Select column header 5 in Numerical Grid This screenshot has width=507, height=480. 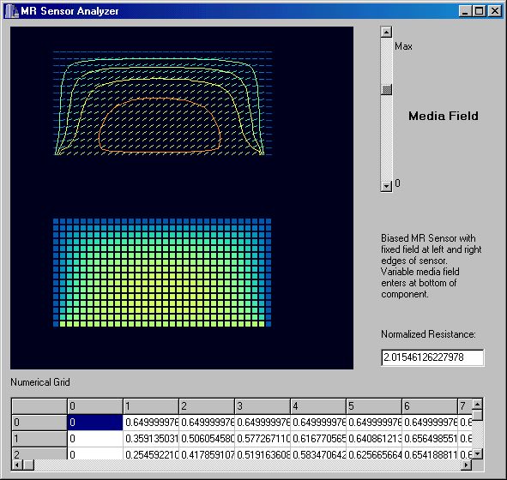(374, 406)
